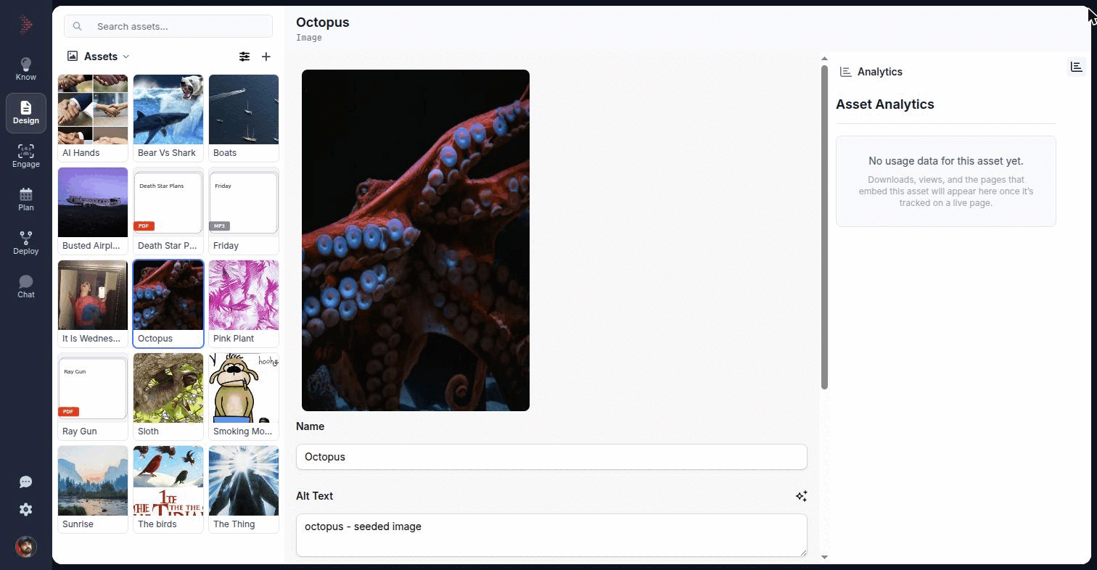The height and width of the screenshot is (570, 1097).
Task: Click the scrollbar down arrow
Action: tap(824, 557)
